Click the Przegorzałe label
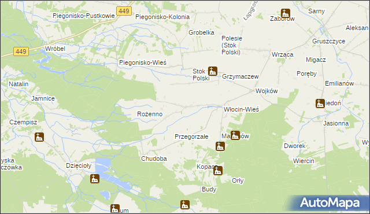 [191, 136]
